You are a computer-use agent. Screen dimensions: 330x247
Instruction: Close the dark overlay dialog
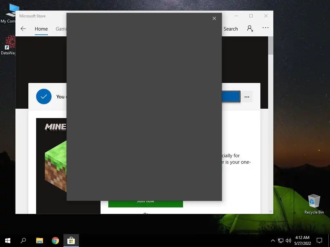pos(214,18)
